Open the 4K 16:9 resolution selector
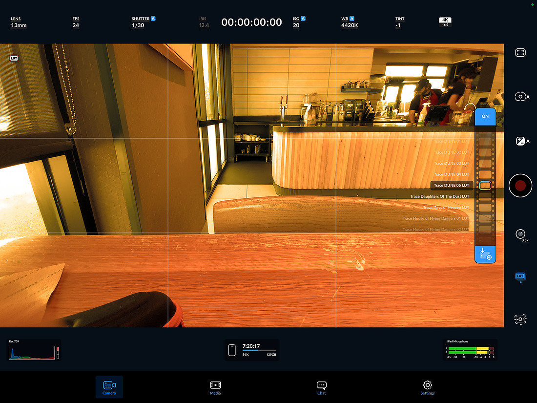The image size is (537, 403). [445, 22]
